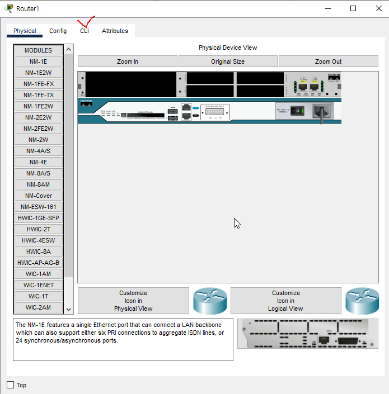The image size is (389, 394).
Task: Click the large empty network module slot
Action: pyautogui.click(x=131, y=84)
